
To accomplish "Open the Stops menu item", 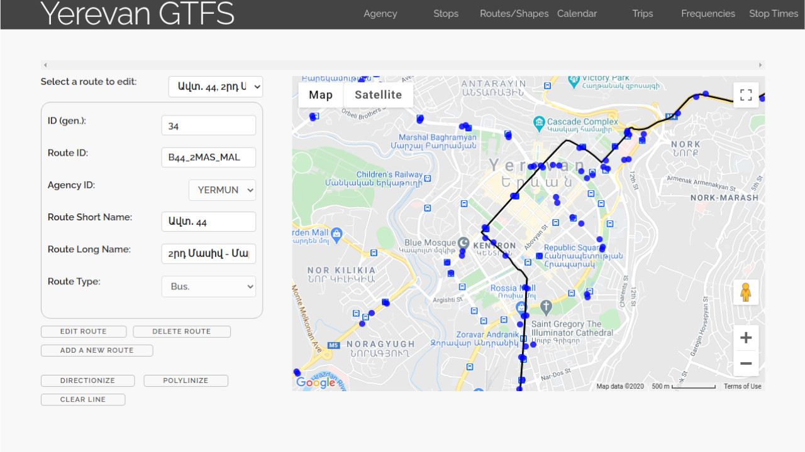I will 445,14.
